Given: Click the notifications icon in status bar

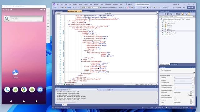Looking at the screenshot, I should click(x=192, y=108).
